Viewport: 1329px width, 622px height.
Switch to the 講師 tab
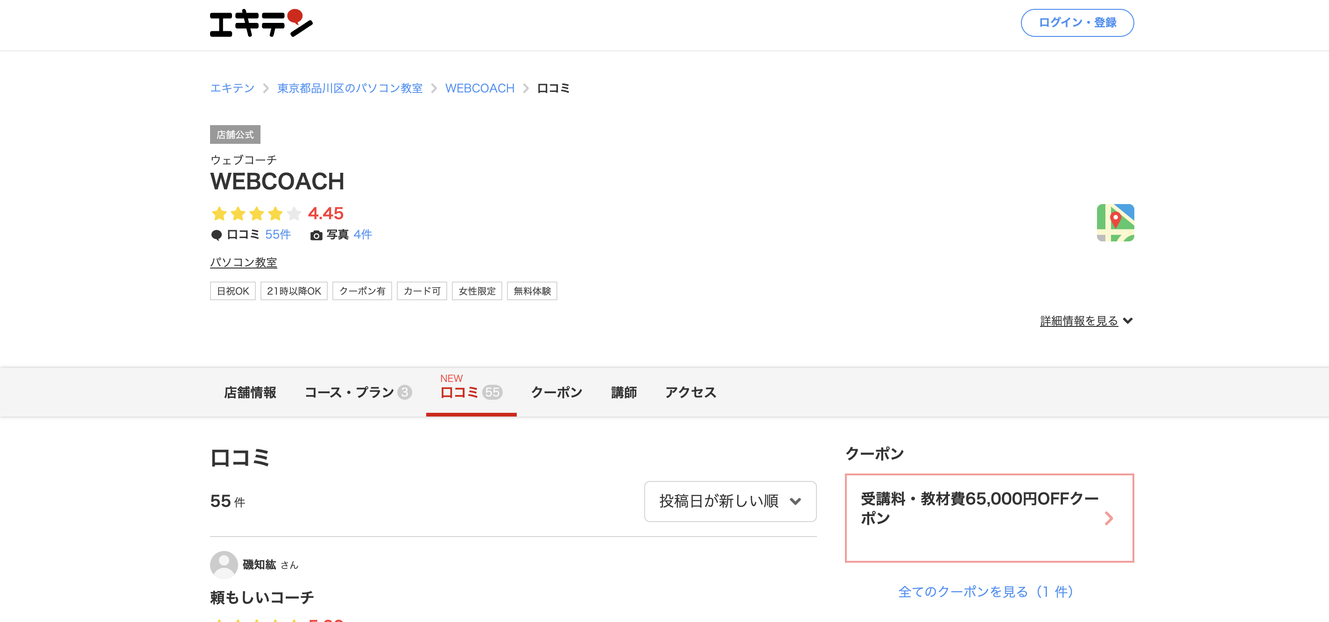tap(624, 392)
